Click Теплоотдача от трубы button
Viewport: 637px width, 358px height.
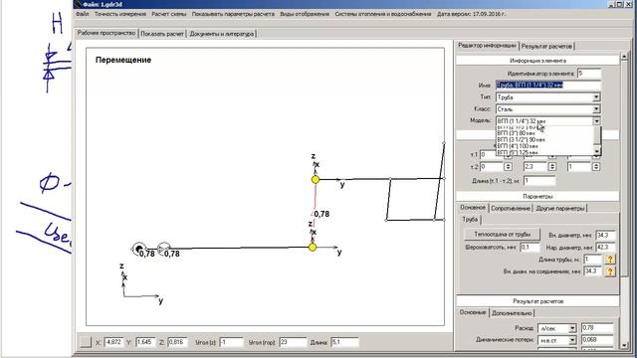502,235
